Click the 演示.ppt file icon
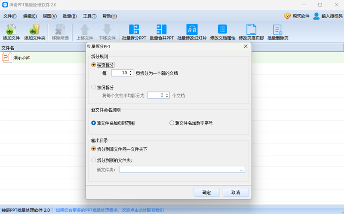 tap(6, 58)
